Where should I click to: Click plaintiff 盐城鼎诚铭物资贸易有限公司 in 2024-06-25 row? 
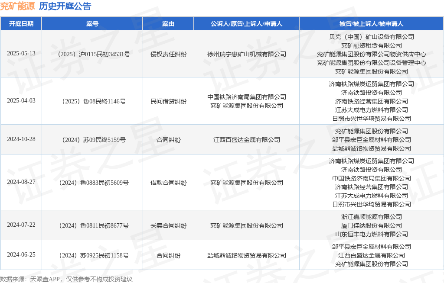[247, 256]
